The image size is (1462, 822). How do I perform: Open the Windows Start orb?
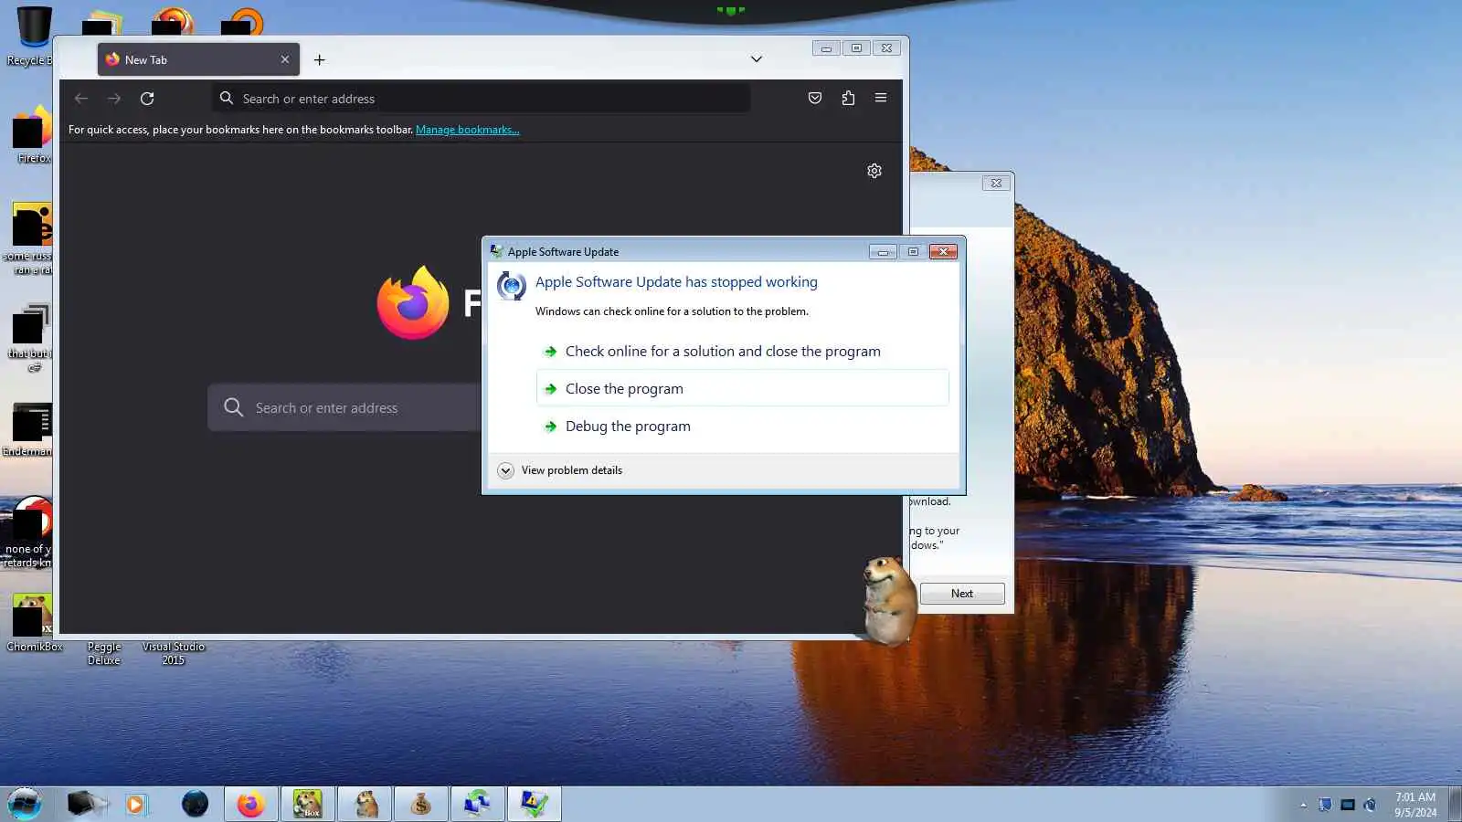click(x=25, y=804)
